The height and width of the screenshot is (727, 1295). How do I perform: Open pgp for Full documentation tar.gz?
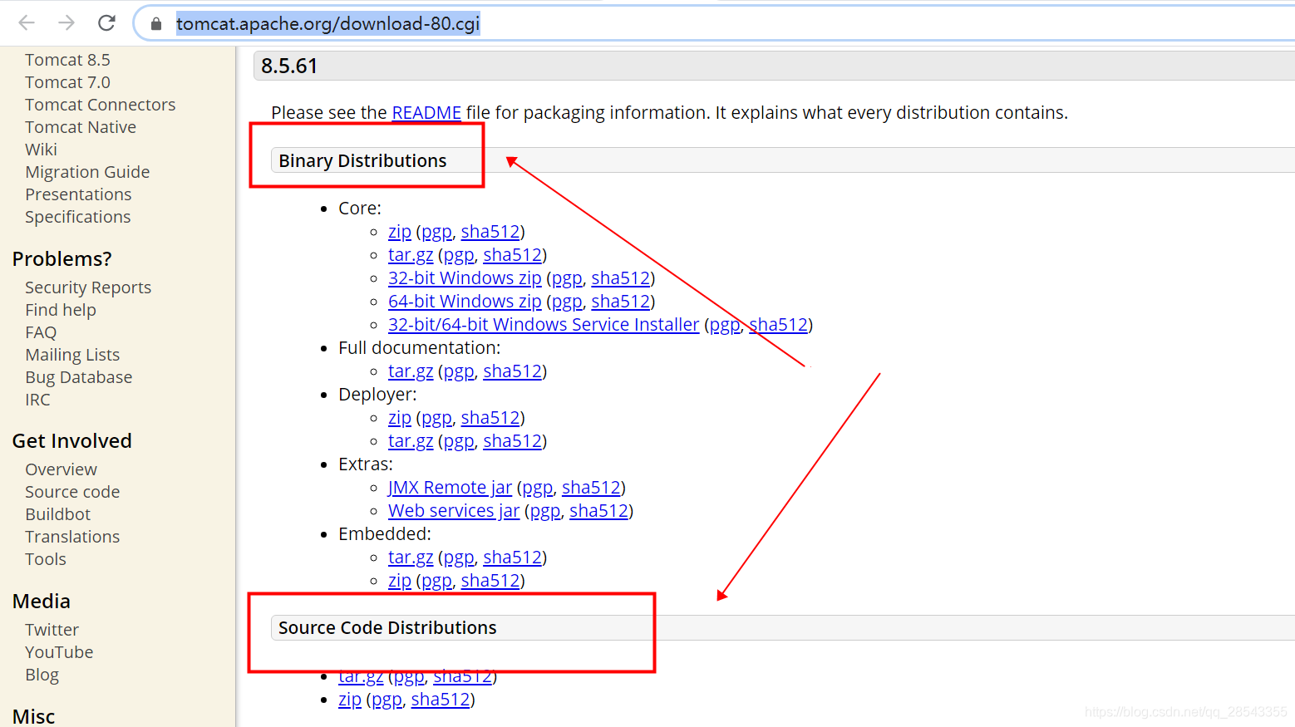point(459,371)
